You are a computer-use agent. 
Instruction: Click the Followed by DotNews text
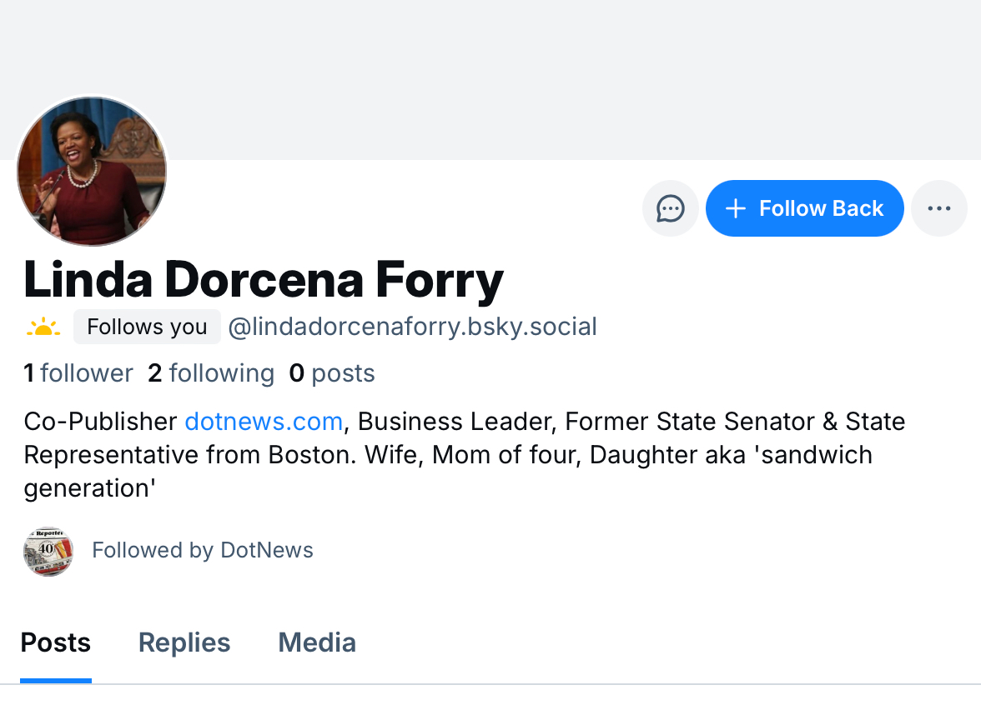pos(203,551)
